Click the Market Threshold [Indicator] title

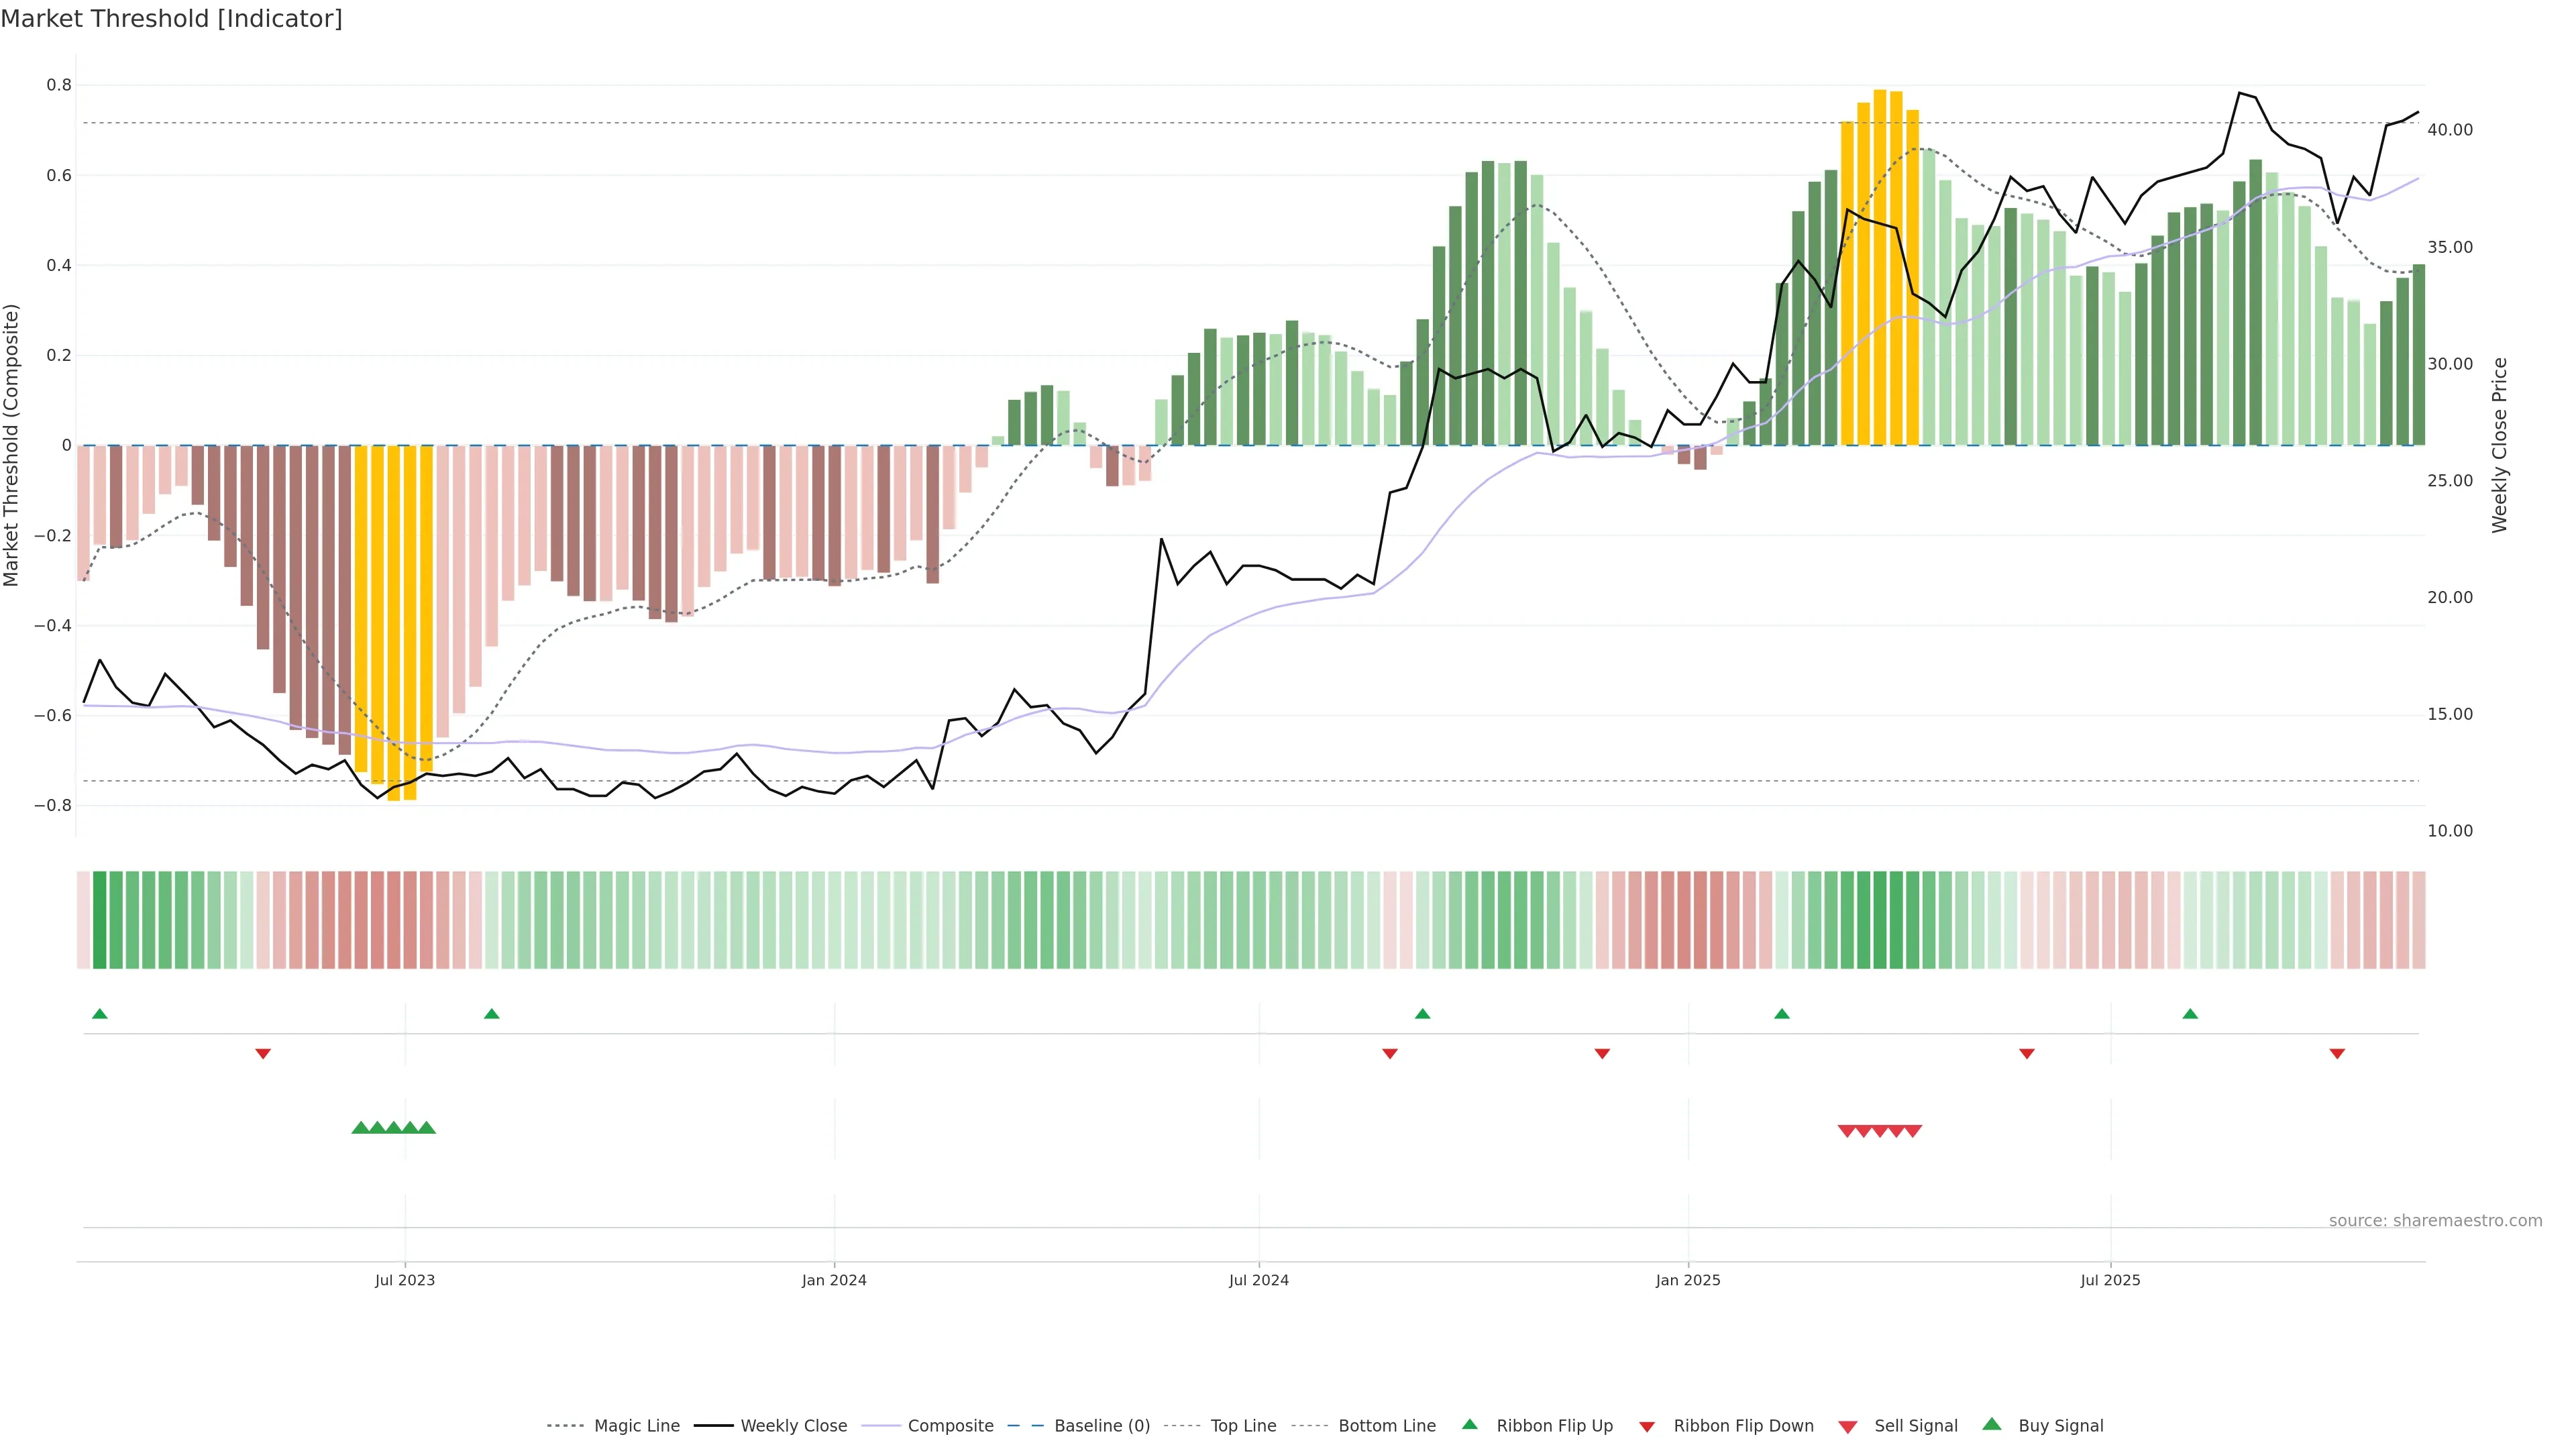click(171, 19)
